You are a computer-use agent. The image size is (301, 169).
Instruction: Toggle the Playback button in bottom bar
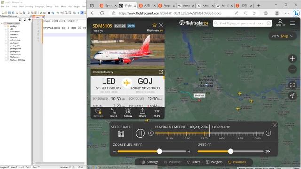pos(237,162)
